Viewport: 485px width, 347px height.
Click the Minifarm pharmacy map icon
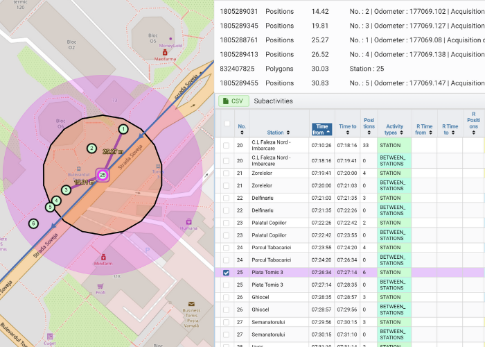click(x=103, y=256)
